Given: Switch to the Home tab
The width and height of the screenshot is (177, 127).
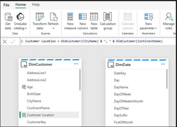Looking at the screenshot, I should point(21,5).
